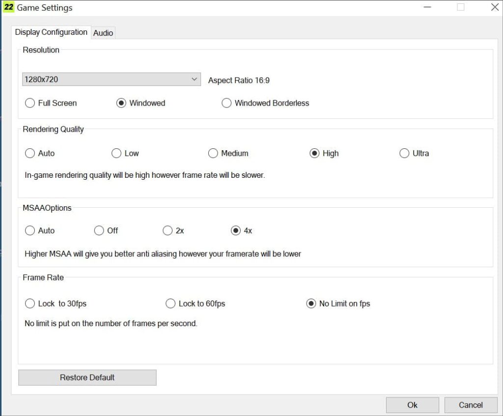503x416 pixels.
Task: Select Full Screen display mode
Action: 30,103
